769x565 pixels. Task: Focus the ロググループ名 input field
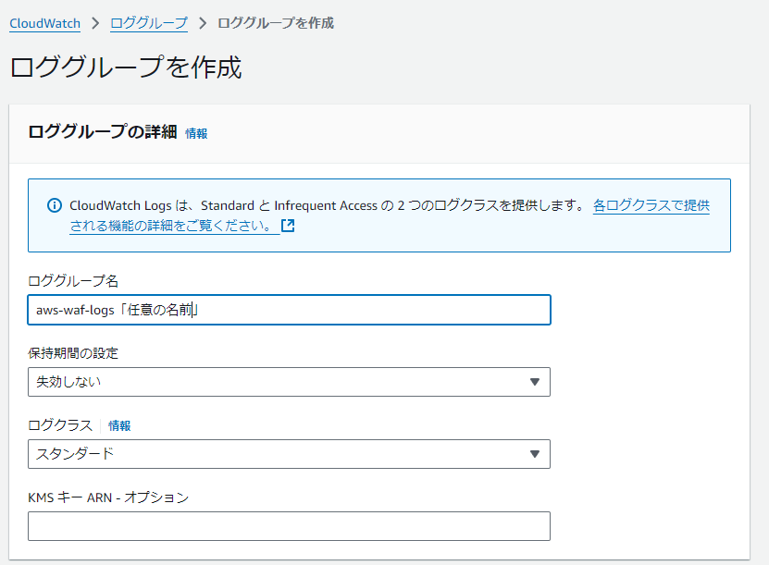[x=289, y=310]
